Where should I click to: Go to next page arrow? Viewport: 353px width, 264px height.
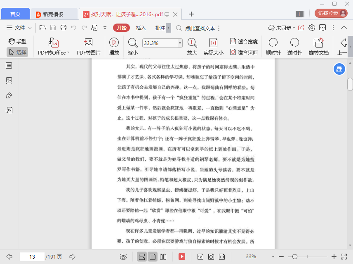click(x=72, y=257)
